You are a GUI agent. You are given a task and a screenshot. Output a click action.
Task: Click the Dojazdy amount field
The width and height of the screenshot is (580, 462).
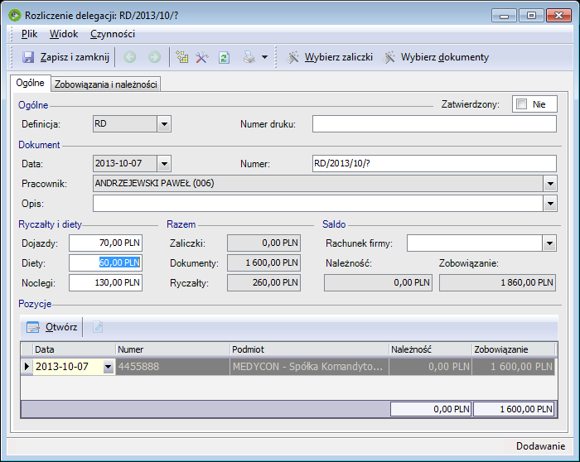(x=105, y=243)
